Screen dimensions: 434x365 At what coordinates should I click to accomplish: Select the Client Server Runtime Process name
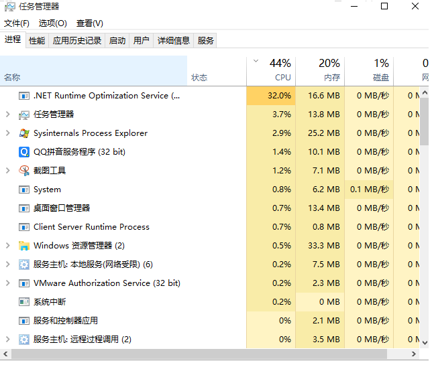click(x=91, y=227)
